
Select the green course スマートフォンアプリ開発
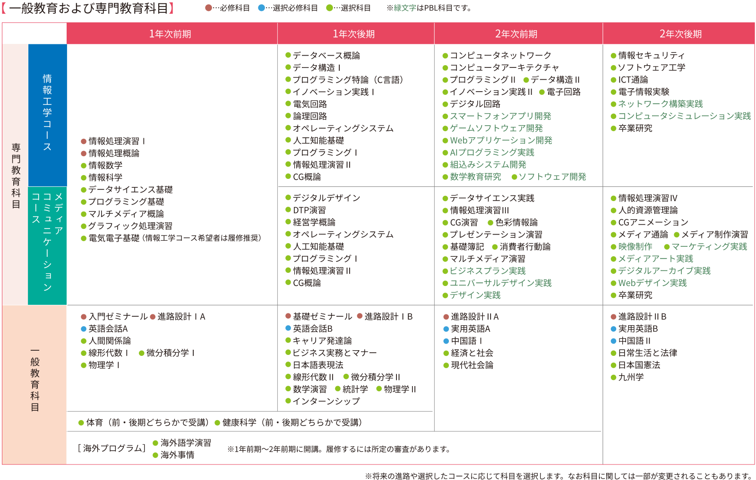pyautogui.click(x=497, y=116)
